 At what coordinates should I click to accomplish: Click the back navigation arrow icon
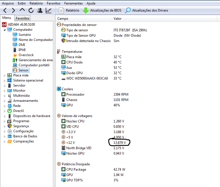[5, 10]
